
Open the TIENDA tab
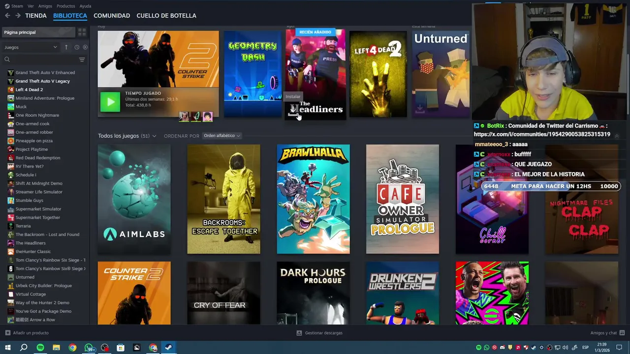(36, 16)
